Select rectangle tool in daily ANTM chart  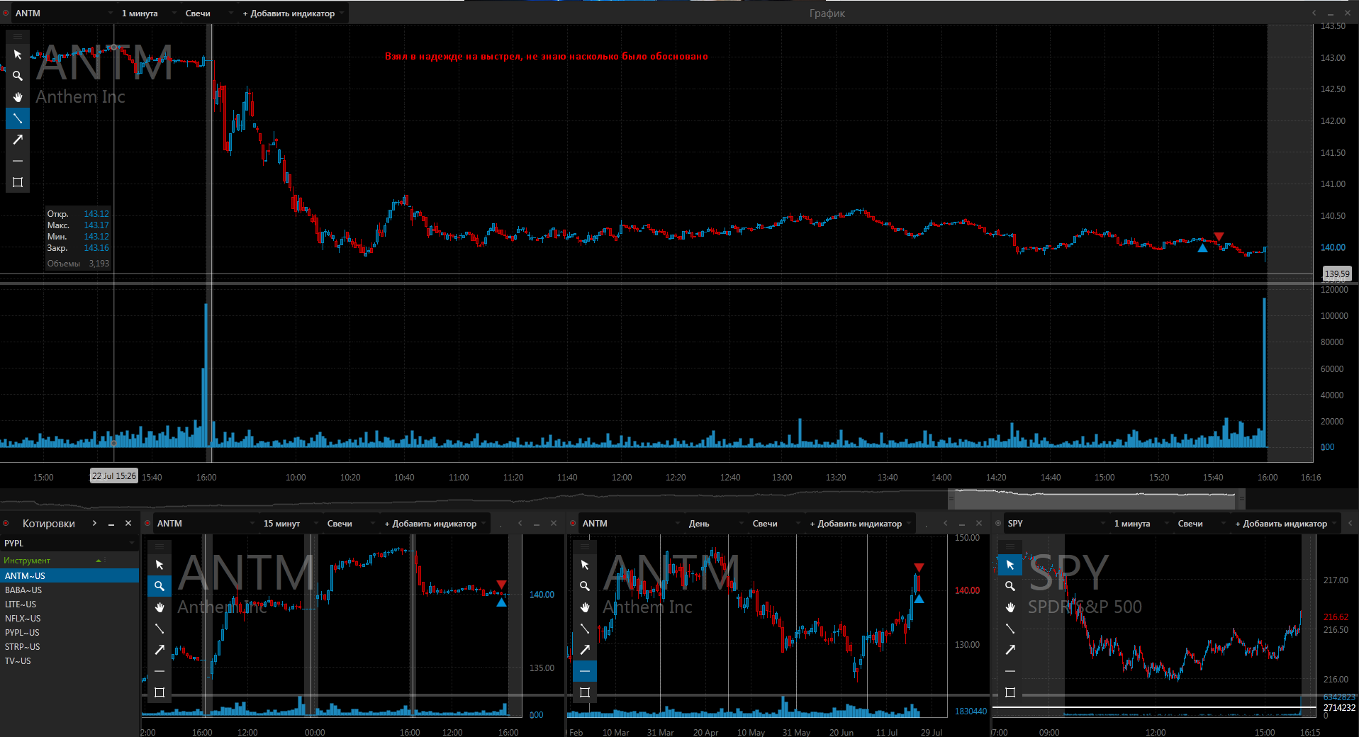[585, 692]
